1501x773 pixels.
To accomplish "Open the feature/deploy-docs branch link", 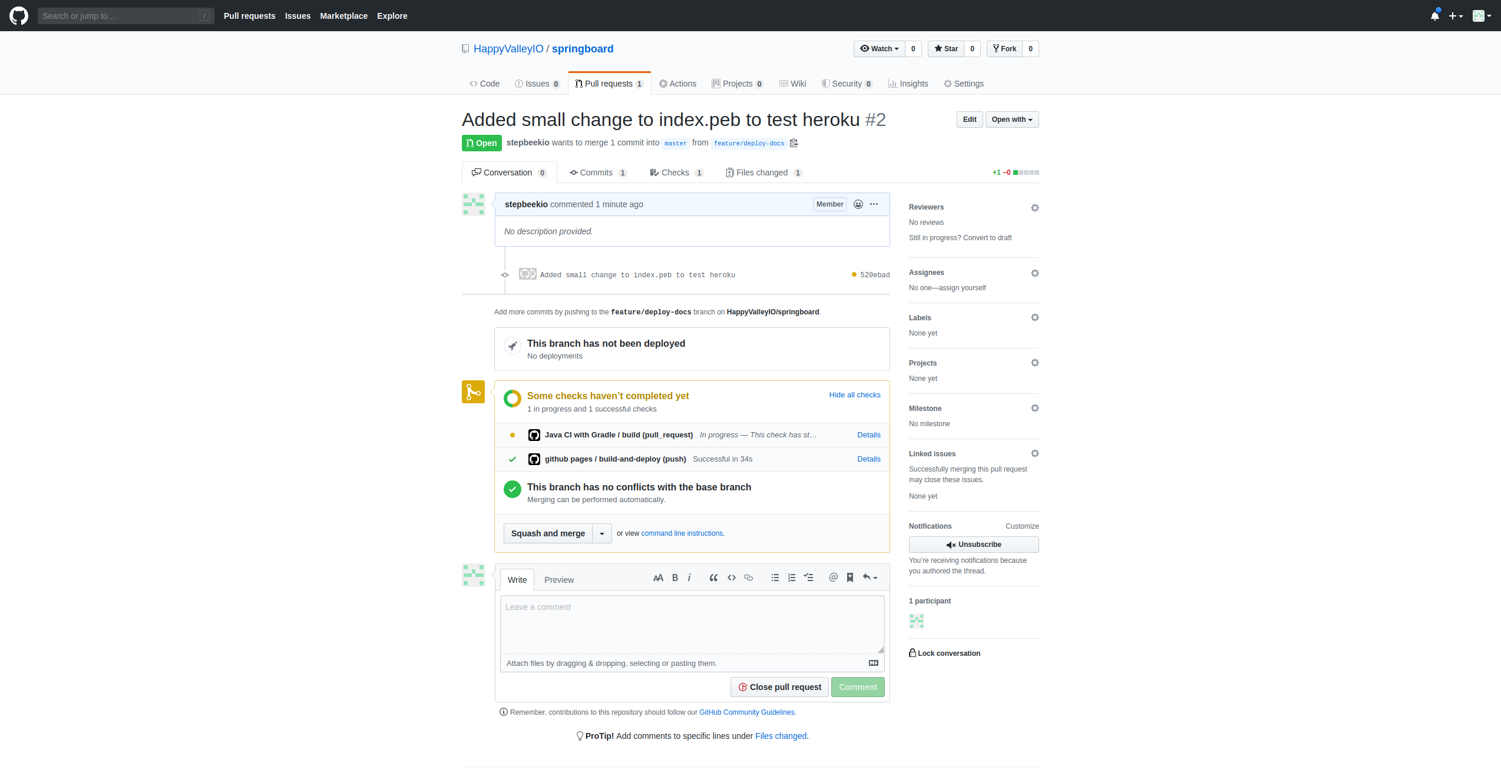I will [x=749, y=143].
